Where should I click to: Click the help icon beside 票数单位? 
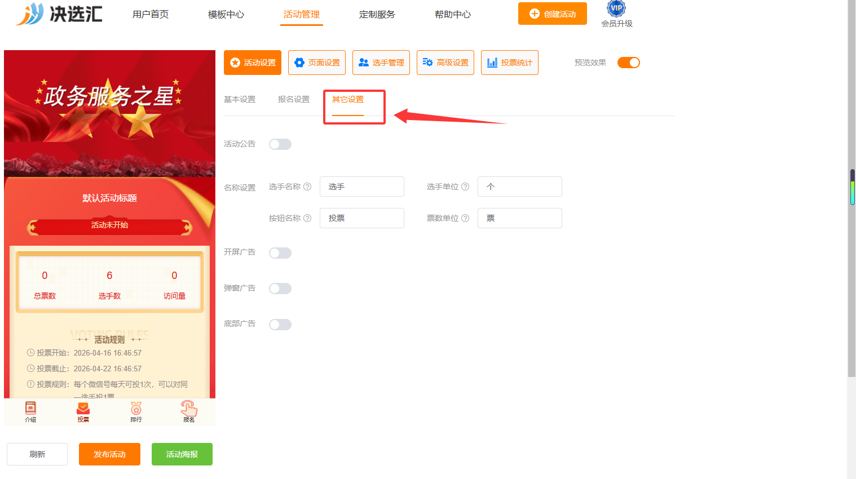tap(465, 218)
